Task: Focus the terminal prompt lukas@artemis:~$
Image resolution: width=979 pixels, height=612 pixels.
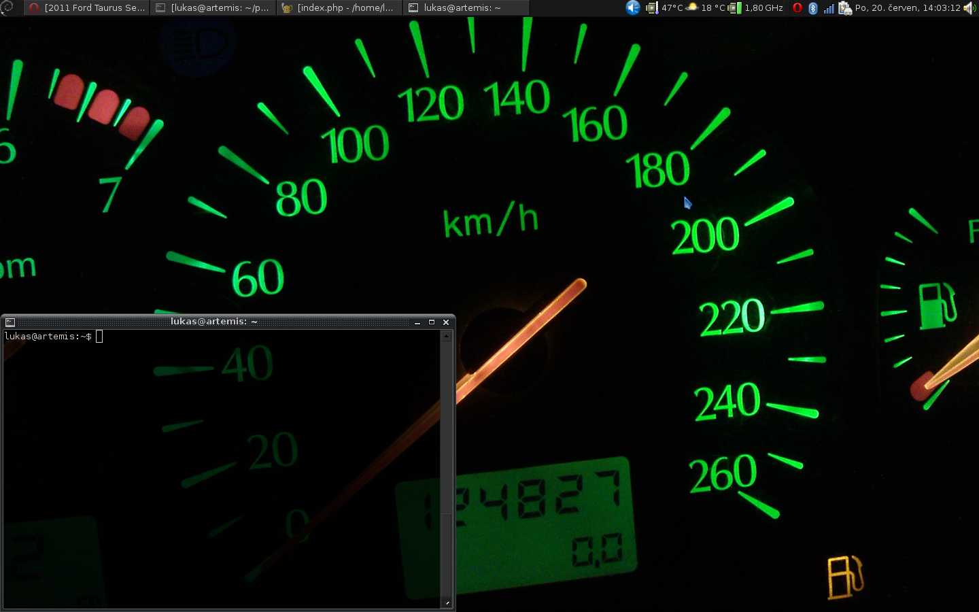Action: (48, 337)
